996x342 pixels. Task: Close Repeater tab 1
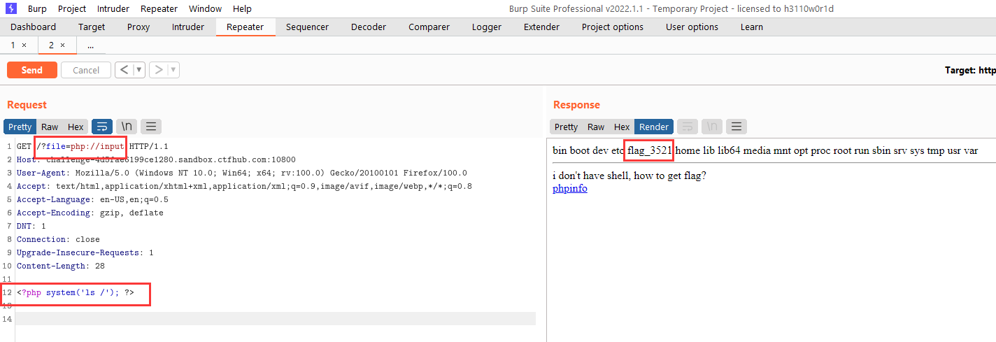click(x=24, y=45)
